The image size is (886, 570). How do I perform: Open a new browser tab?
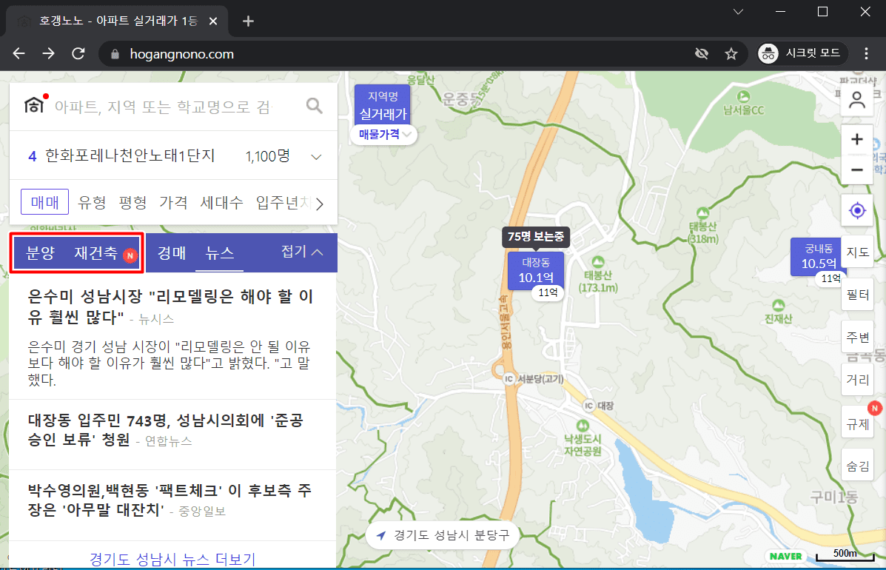click(248, 21)
